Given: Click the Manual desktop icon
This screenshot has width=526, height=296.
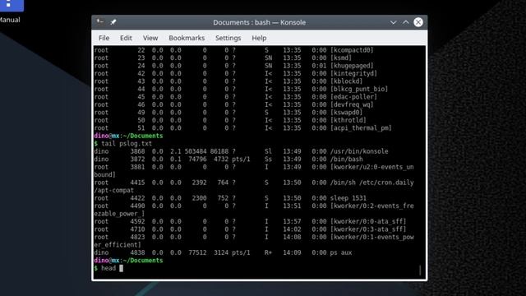Looking at the screenshot, I should point(9,12).
